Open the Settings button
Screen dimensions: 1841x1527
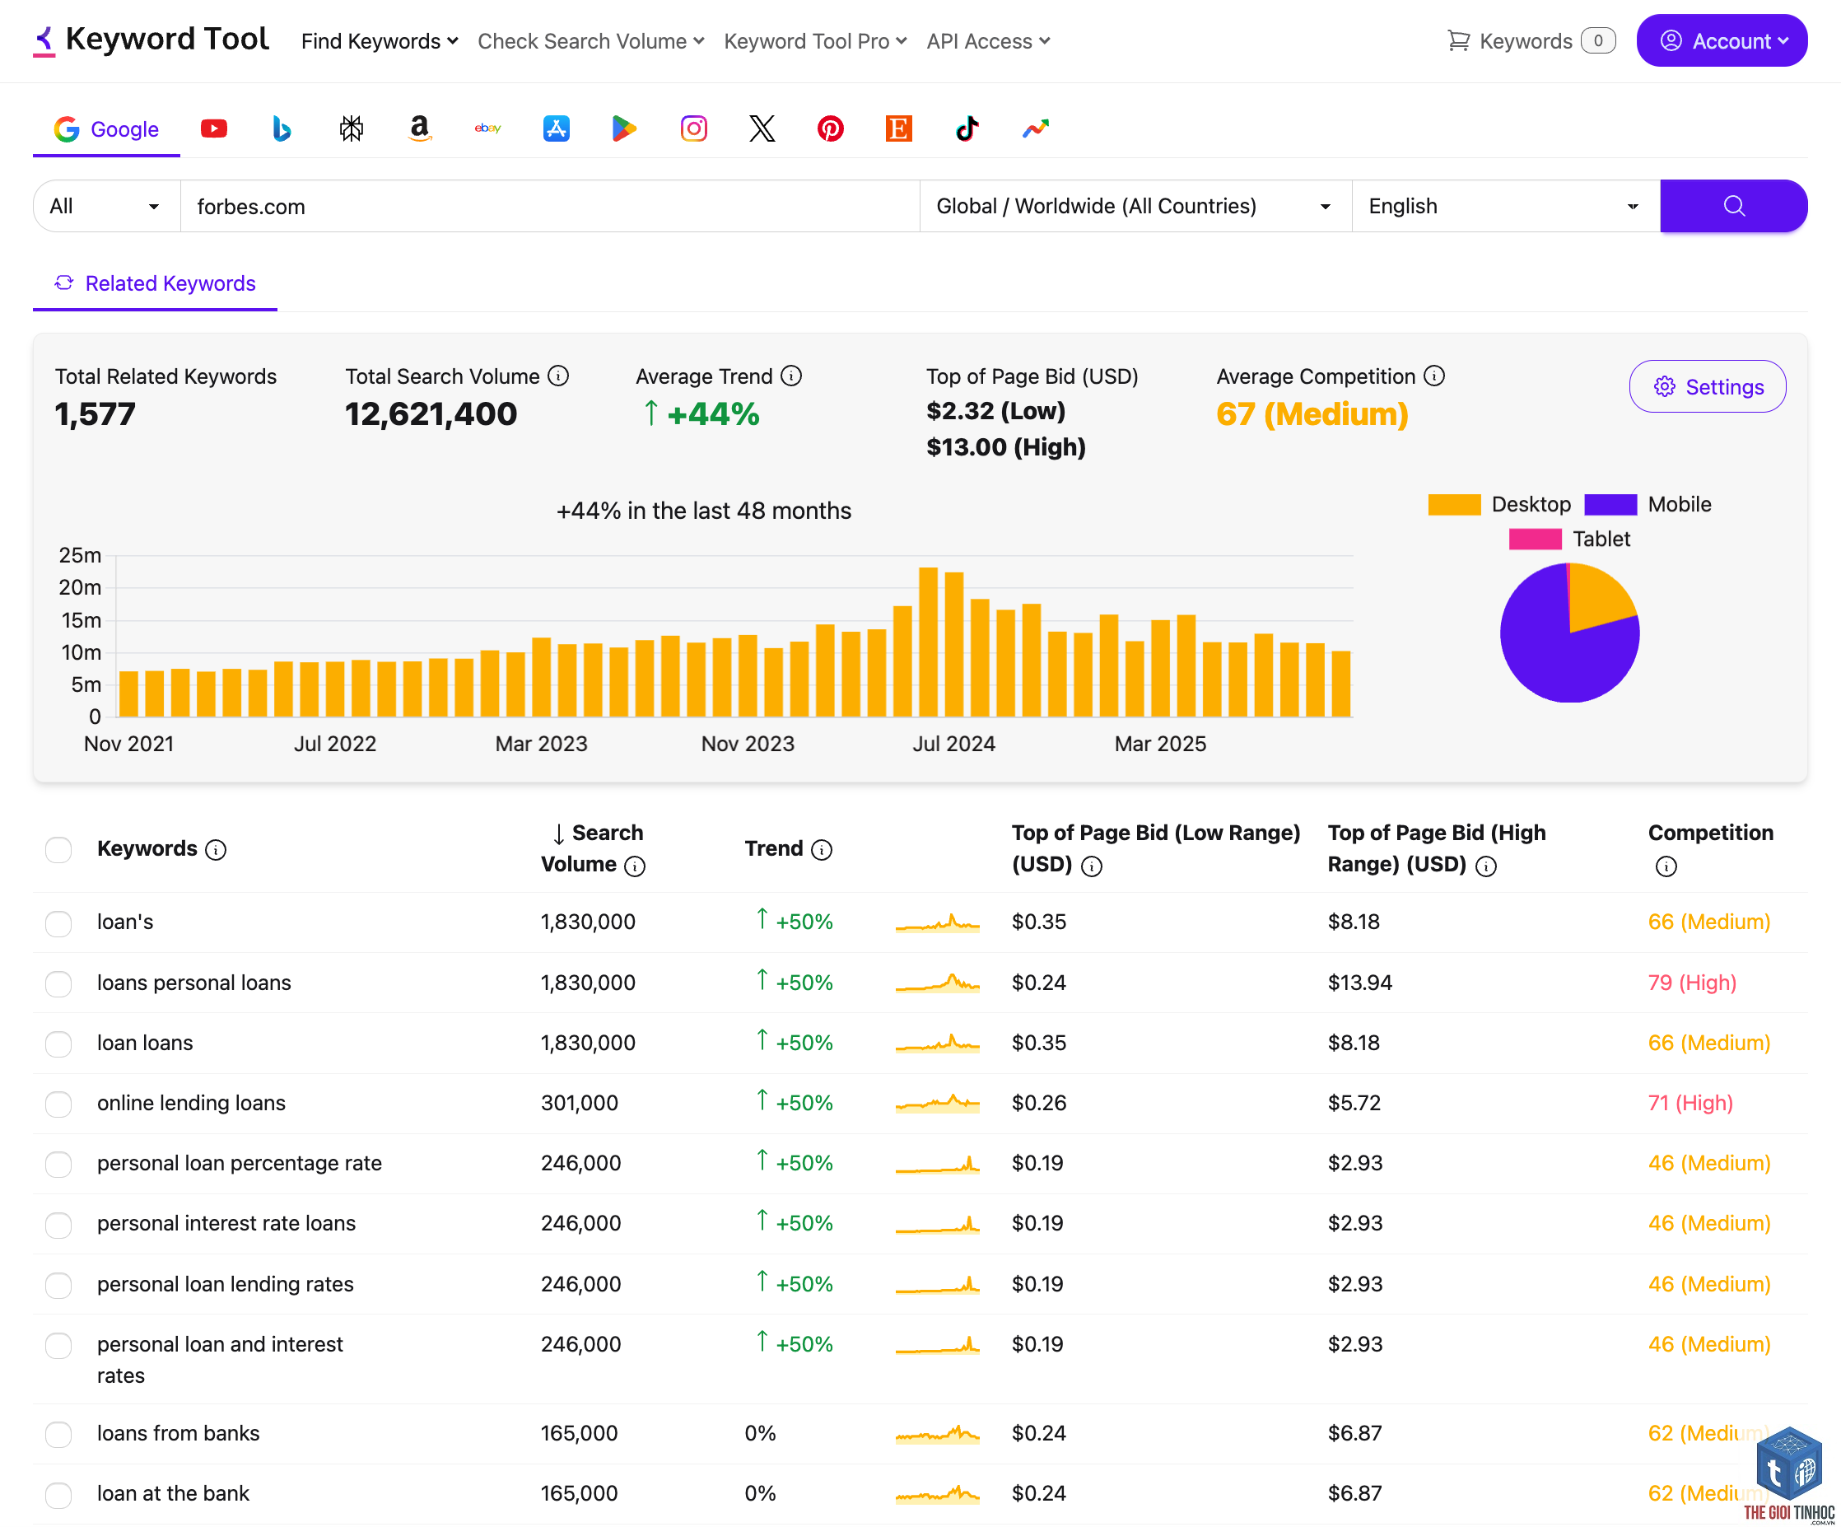click(1707, 387)
